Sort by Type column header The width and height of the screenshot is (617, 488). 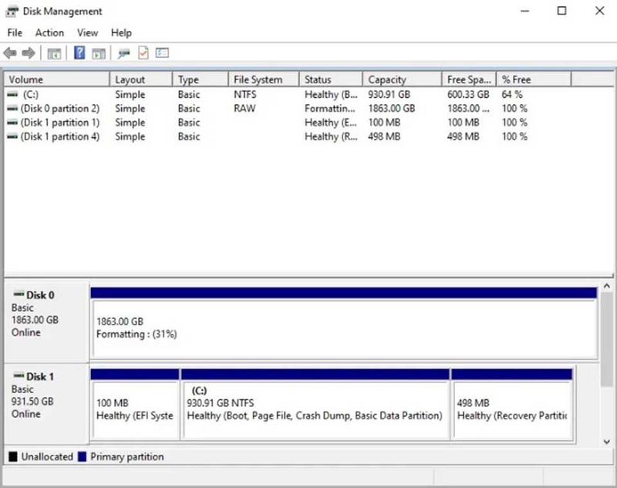point(201,79)
